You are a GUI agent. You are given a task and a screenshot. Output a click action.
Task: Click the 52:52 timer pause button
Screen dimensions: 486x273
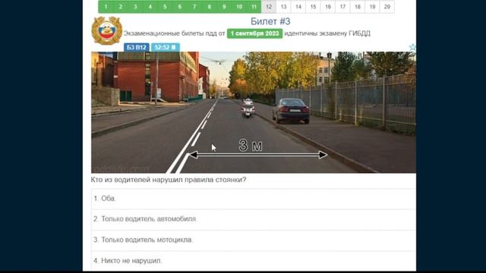[x=166, y=47]
